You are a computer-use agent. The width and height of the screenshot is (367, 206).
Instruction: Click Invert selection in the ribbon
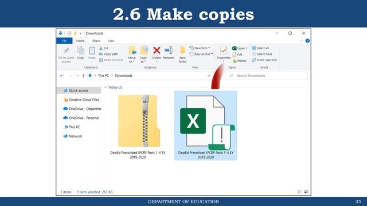(264, 60)
